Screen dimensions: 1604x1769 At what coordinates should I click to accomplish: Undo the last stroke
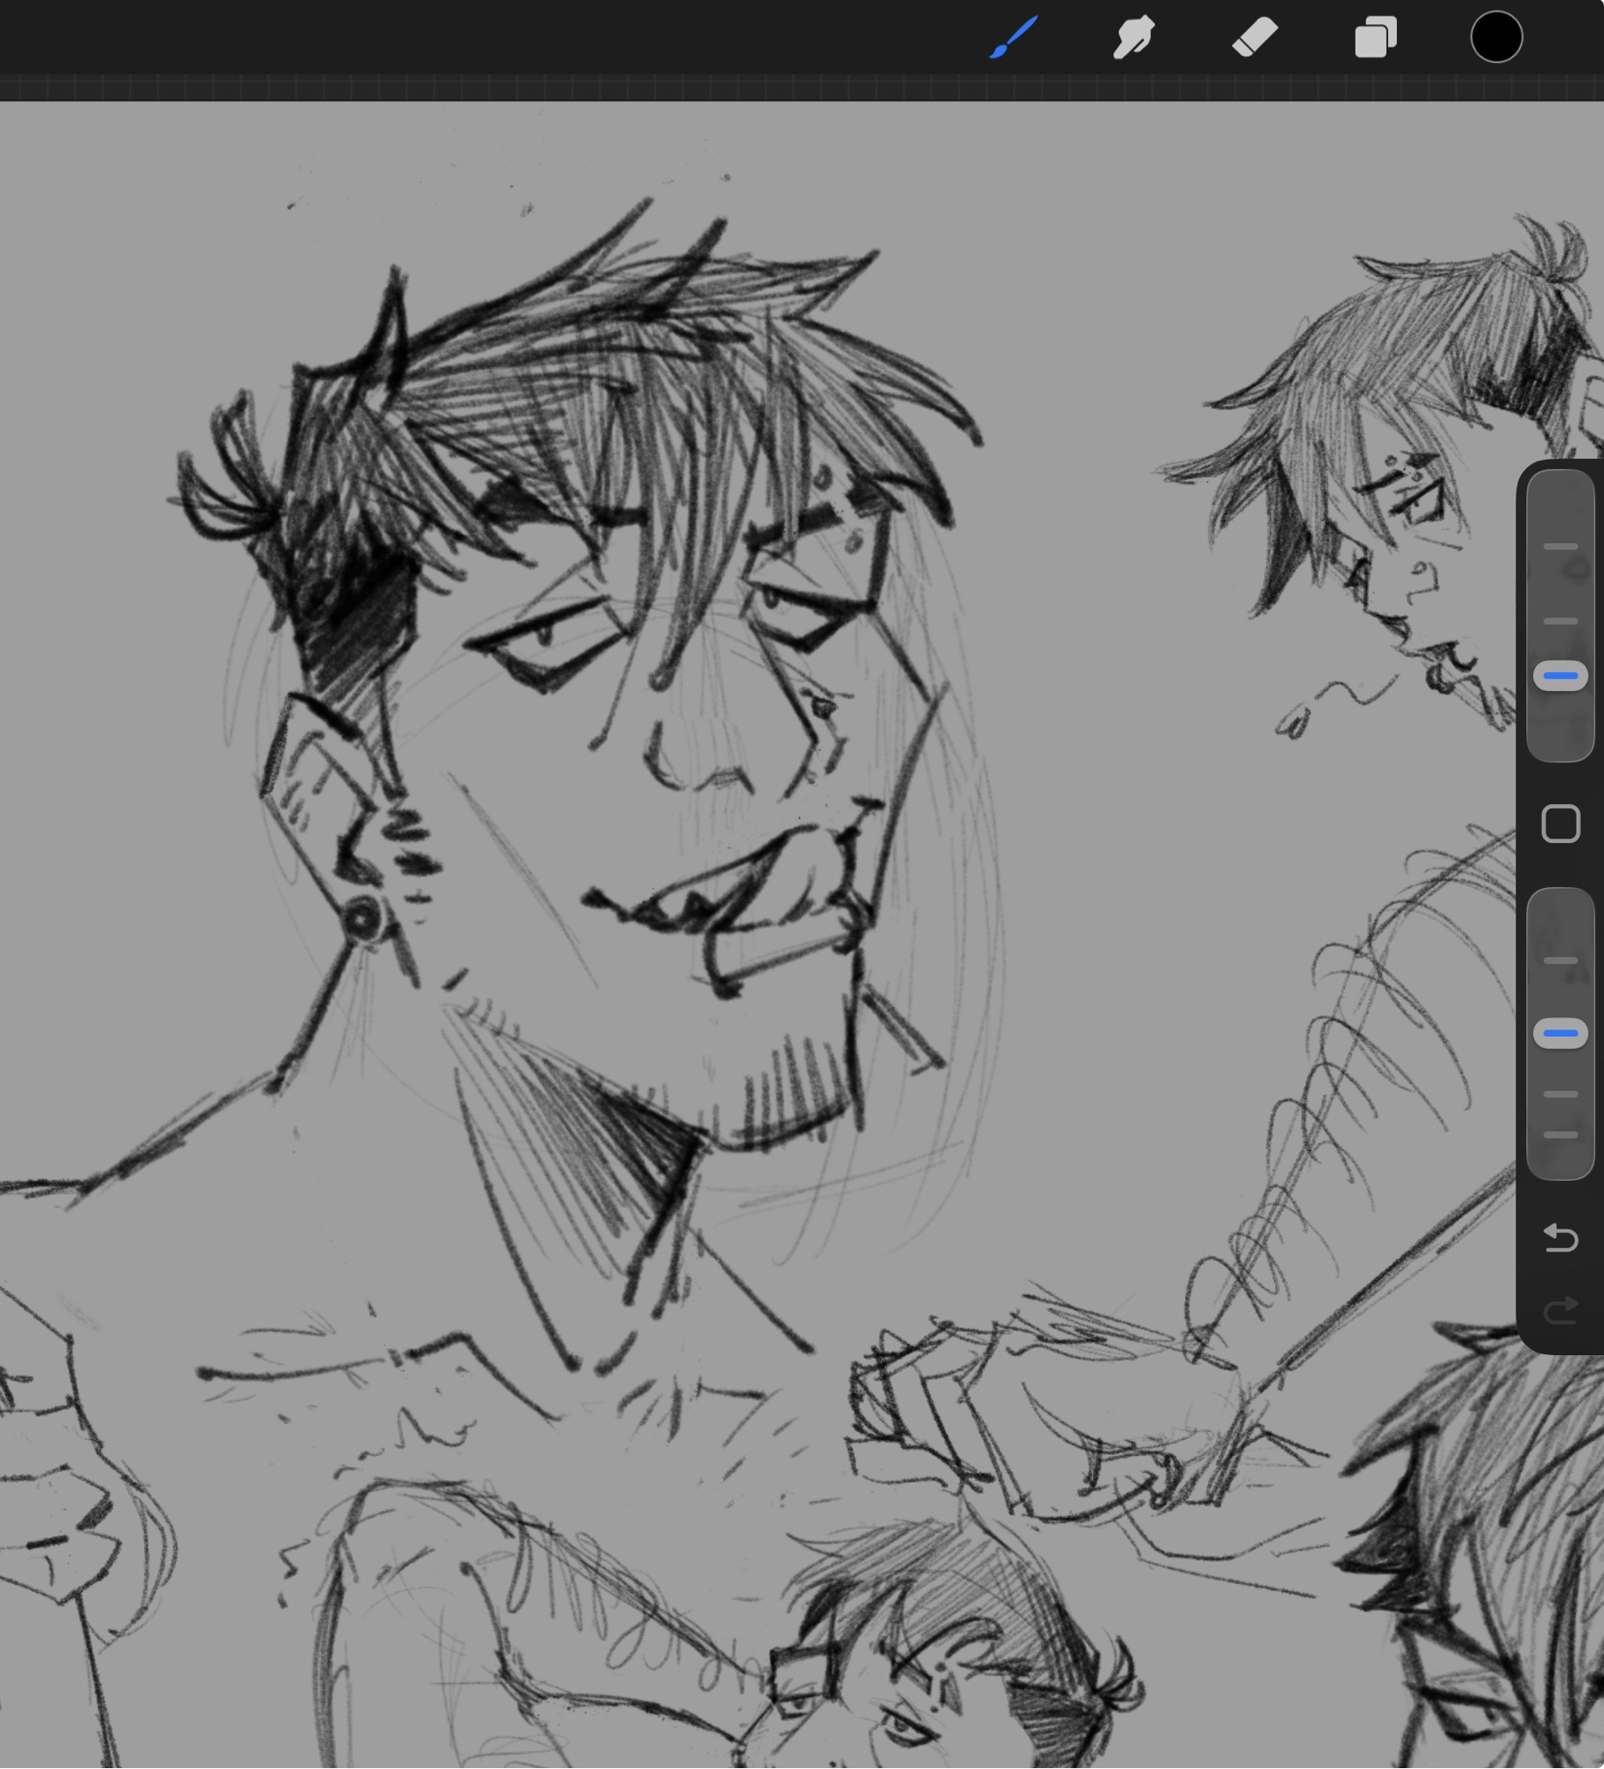[x=1560, y=1238]
